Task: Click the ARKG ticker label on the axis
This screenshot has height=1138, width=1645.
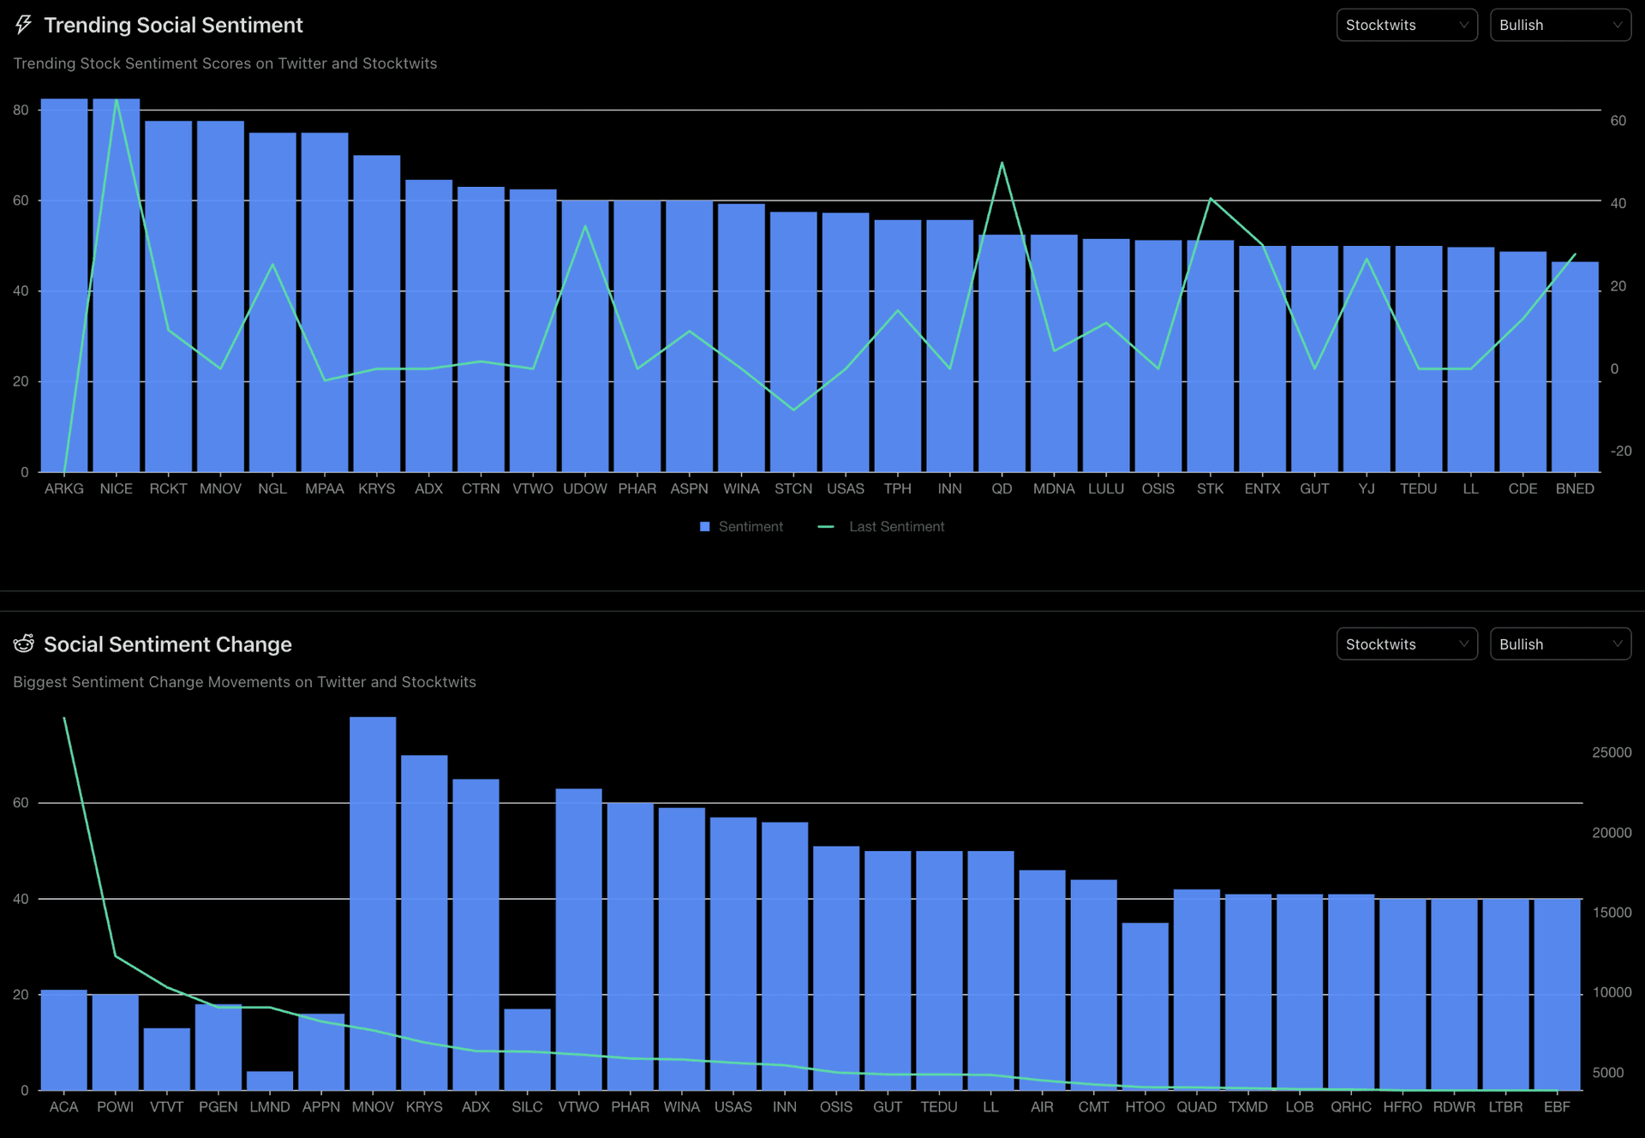Action: (64, 488)
